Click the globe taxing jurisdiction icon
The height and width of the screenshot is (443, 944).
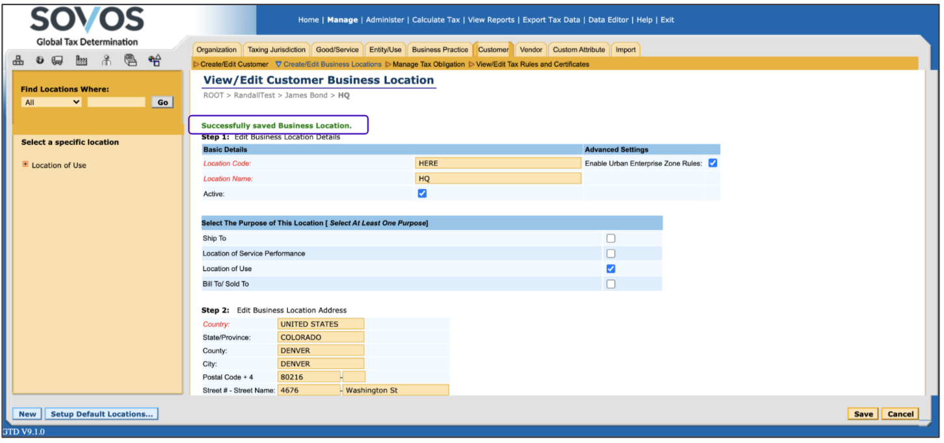[x=40, y=60]
